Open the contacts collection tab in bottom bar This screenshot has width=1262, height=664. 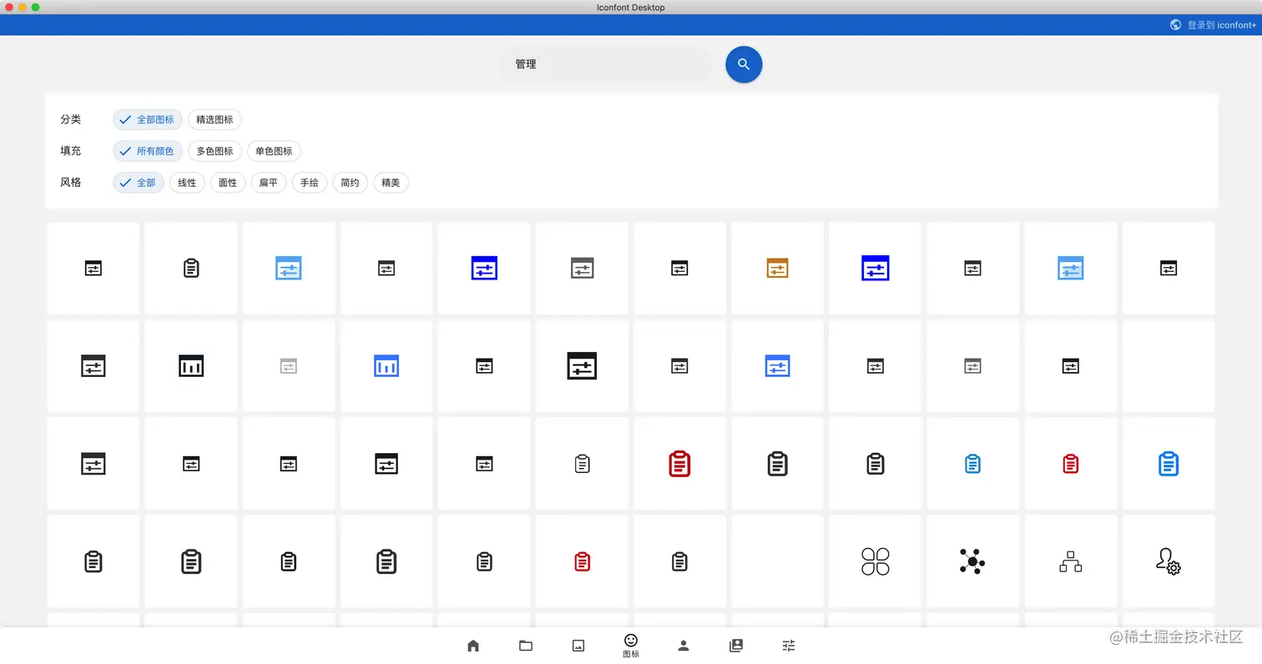click(736, 645)
